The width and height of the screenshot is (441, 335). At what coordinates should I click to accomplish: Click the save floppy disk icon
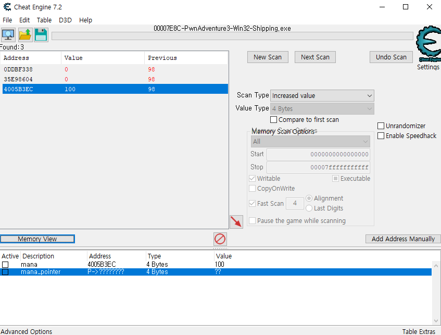tap(41, 35)
